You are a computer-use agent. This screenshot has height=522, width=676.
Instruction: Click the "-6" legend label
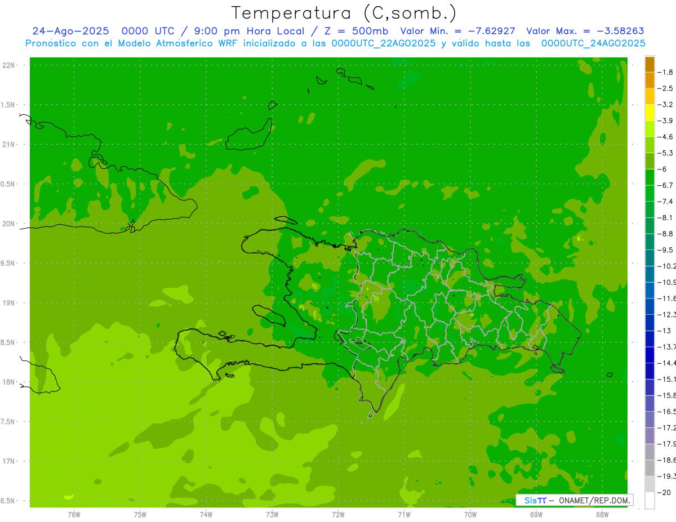(663, 169)
